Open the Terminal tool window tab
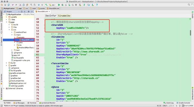Image resolution: width=194 pixels, height=107 pixels. 32,103
